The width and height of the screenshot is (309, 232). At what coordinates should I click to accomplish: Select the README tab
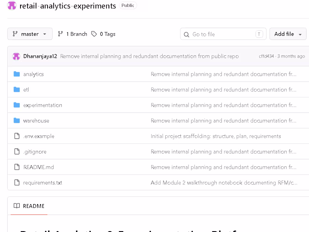click(x=29, y=206)
